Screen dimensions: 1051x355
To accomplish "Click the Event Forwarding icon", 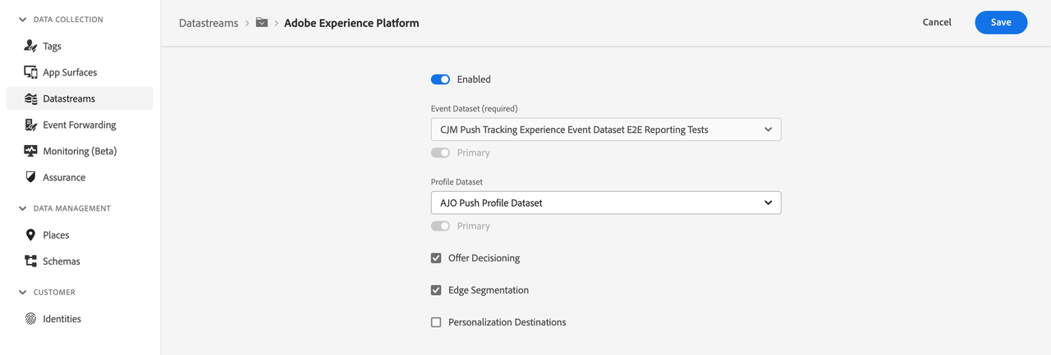I will (x=30, y=125).
